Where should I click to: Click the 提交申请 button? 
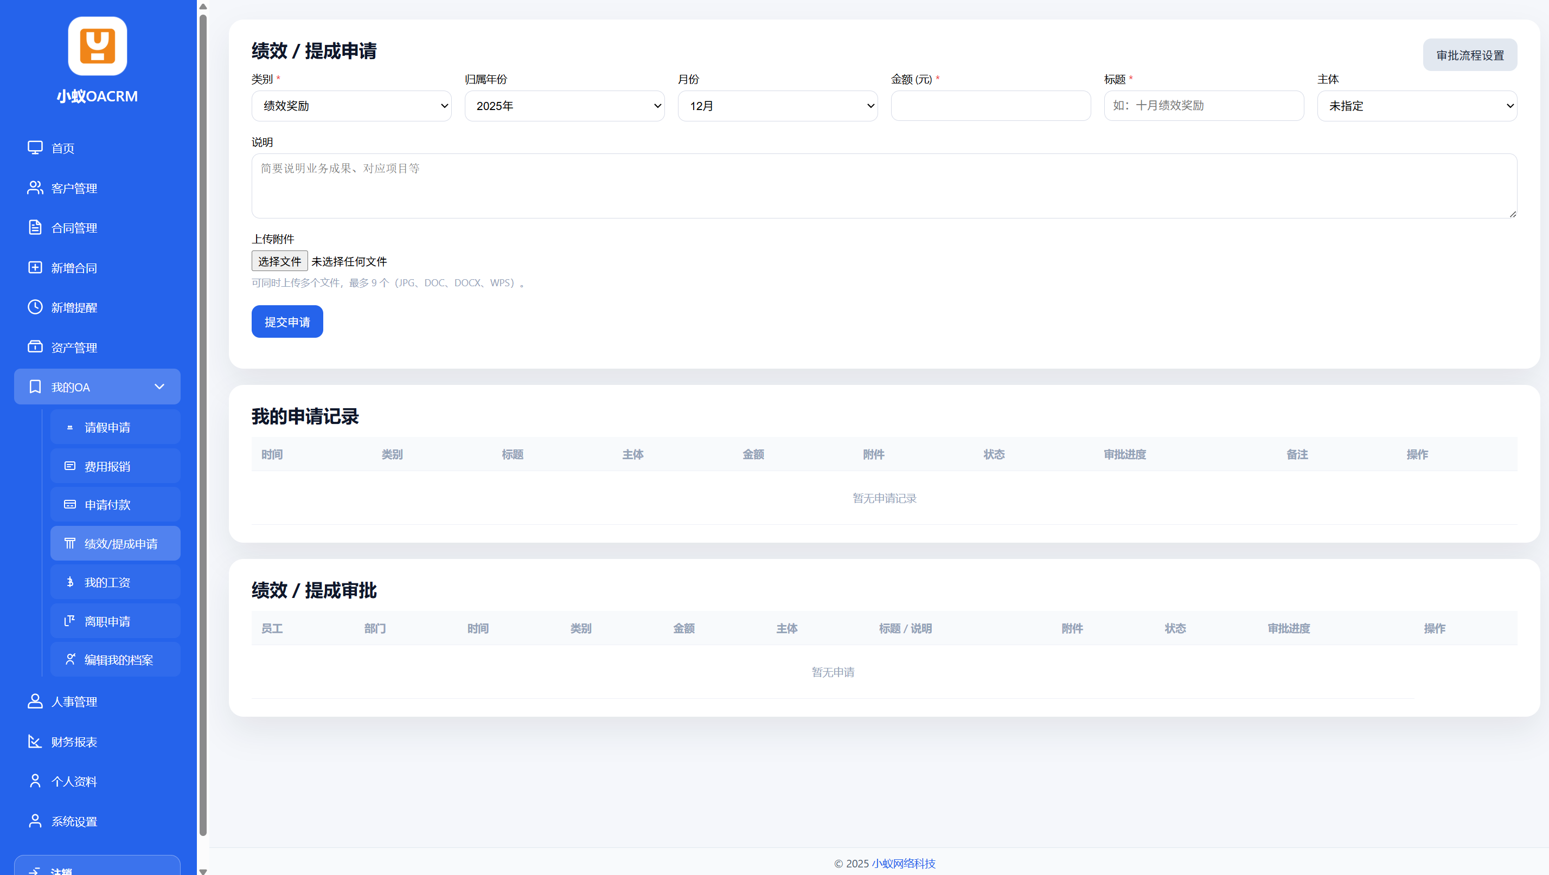tap(287, 321)
